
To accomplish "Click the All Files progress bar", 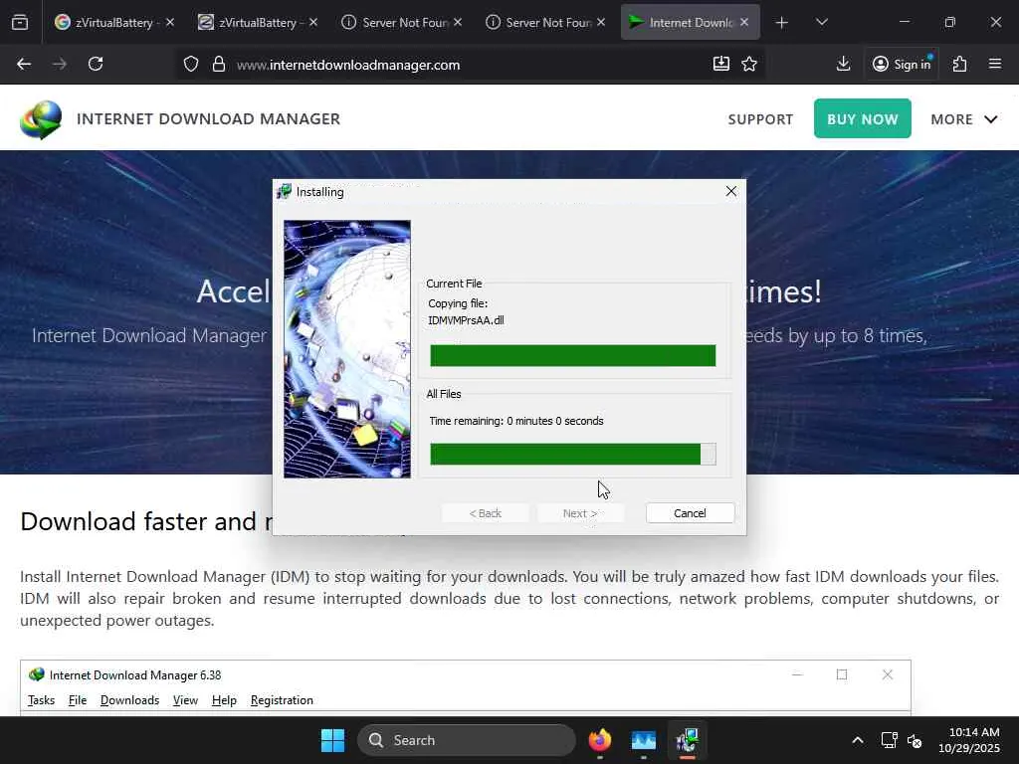I will point(572,454).
